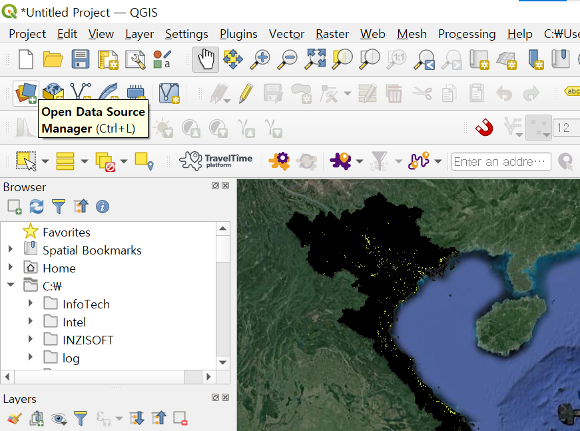Viewport: 580px width, 431px height.
Task: Select the log folder
Action: pyautogui.click(x=71, y=358)
